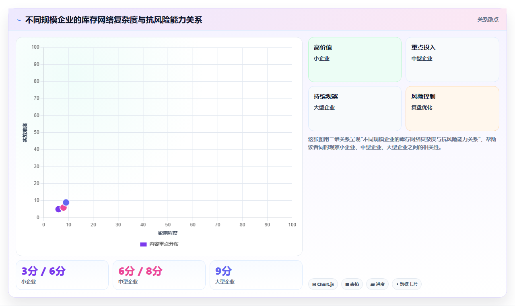The image size is (515, 306).
Task: Select the purple scatter point
Action: [x=58, y=209]
